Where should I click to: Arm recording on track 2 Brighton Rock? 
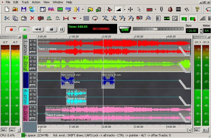point(32,65)
